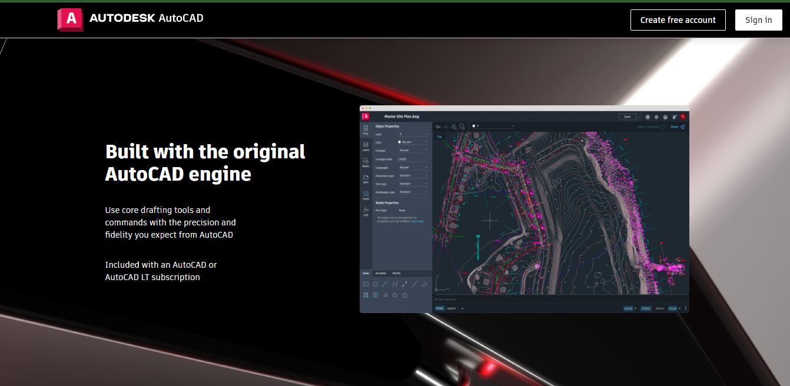790x386 pixels.
Task: Click the zoom window magnifier icon
Action: (x=462, y=127)
